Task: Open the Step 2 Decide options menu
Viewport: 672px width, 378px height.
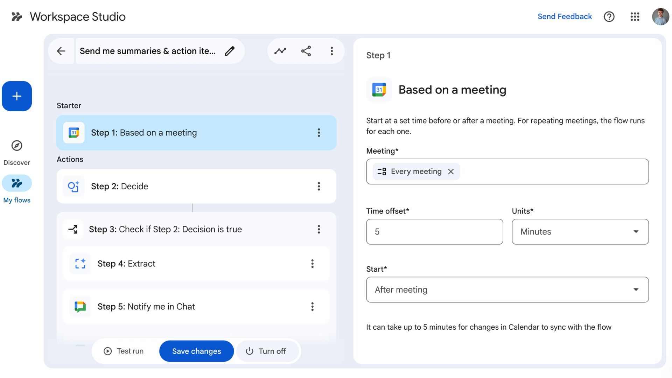Action: click(x=318, y=186)
